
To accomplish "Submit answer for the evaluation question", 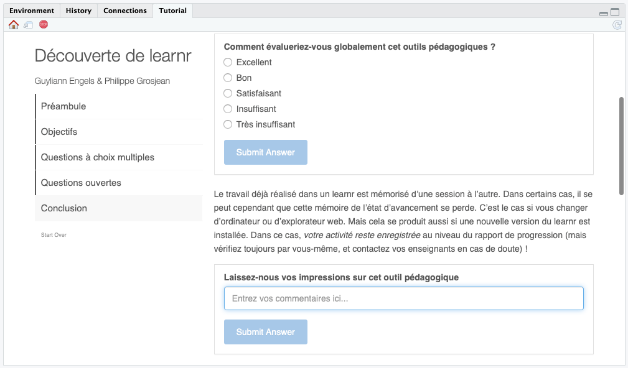I will 266,152.
